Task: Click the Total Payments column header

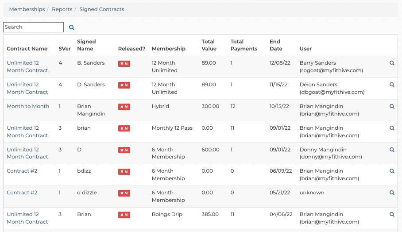Action: click(x=244, y=45)
